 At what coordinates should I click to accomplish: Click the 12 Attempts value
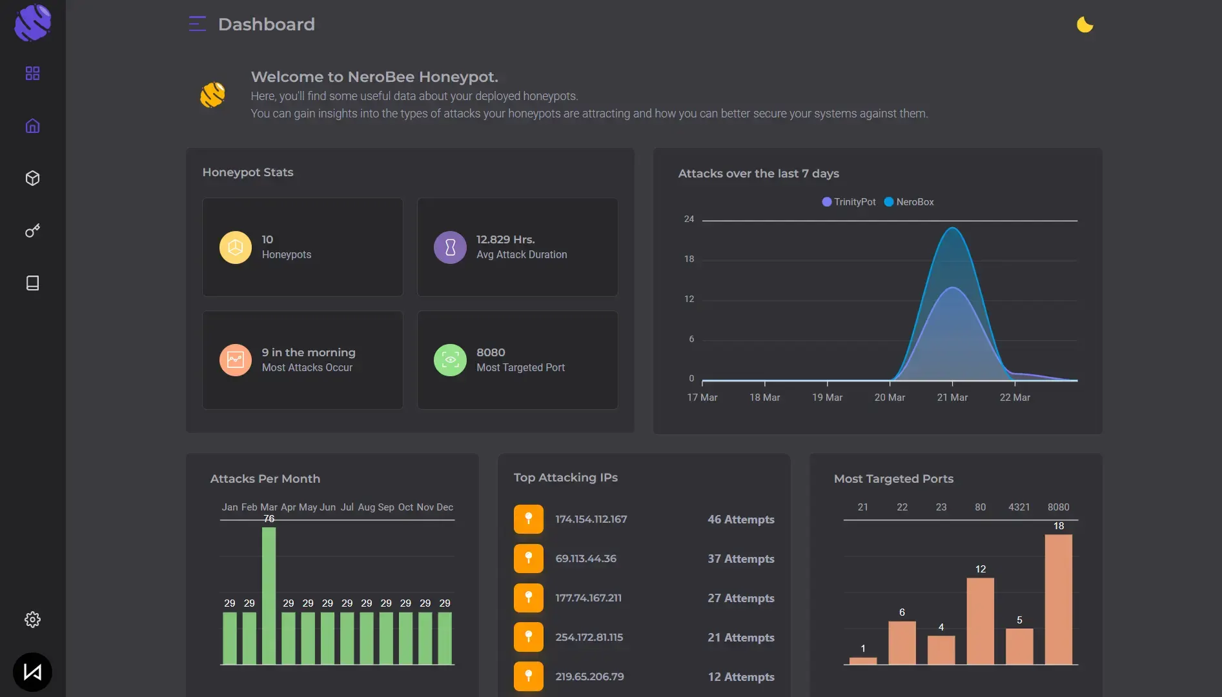click(x=741, y=677)
